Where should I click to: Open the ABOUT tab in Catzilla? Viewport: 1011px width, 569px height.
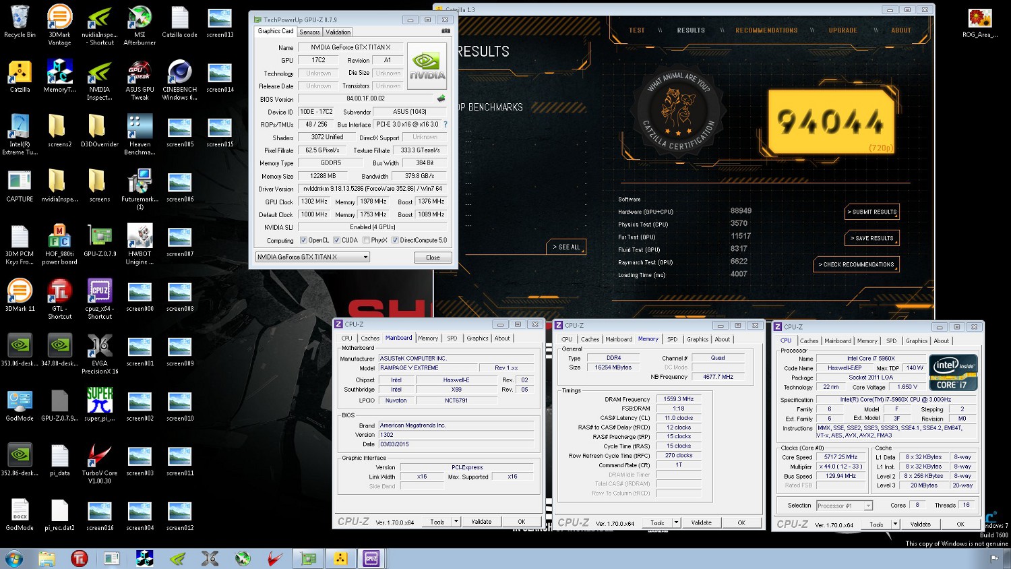[x=901, y=30]
